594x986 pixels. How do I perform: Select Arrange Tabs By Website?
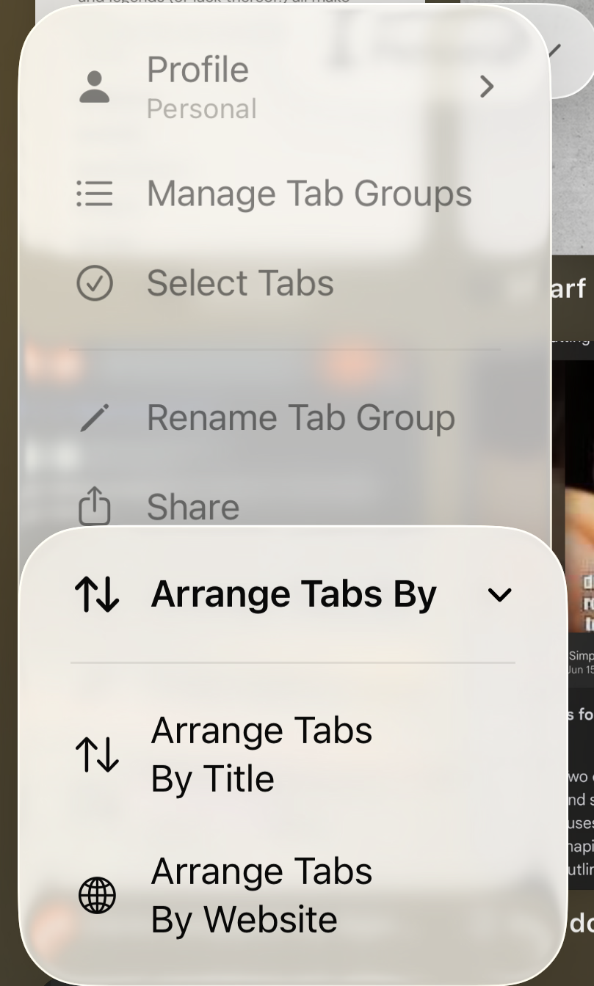(x=292, y=896)
